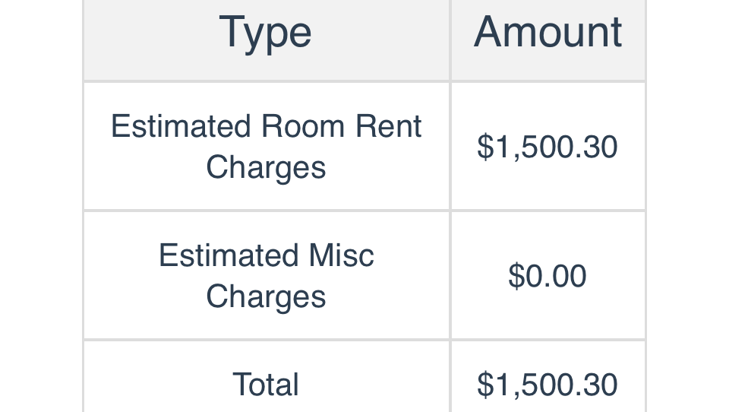Click the Amount column header

pyautogui.click(x=548, y=33)
